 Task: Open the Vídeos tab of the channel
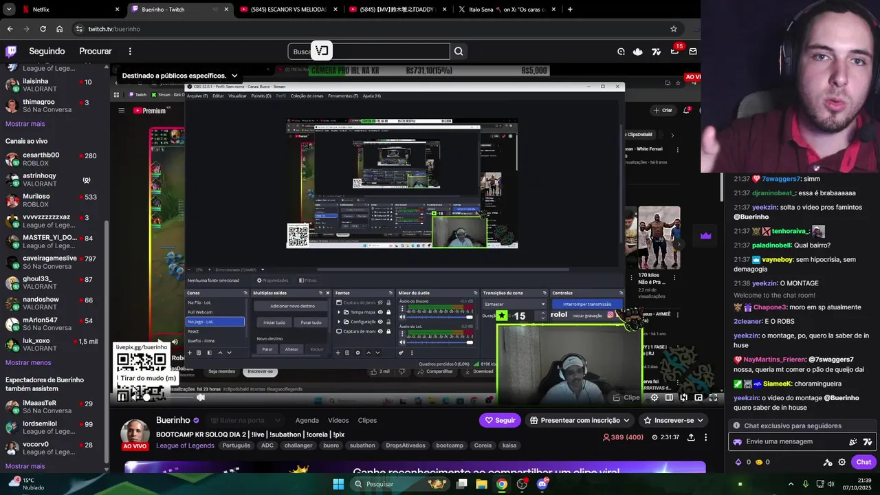[x=338, y=420]
